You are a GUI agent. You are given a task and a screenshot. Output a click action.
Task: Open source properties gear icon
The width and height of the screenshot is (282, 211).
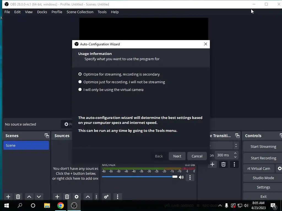point(77,197)
